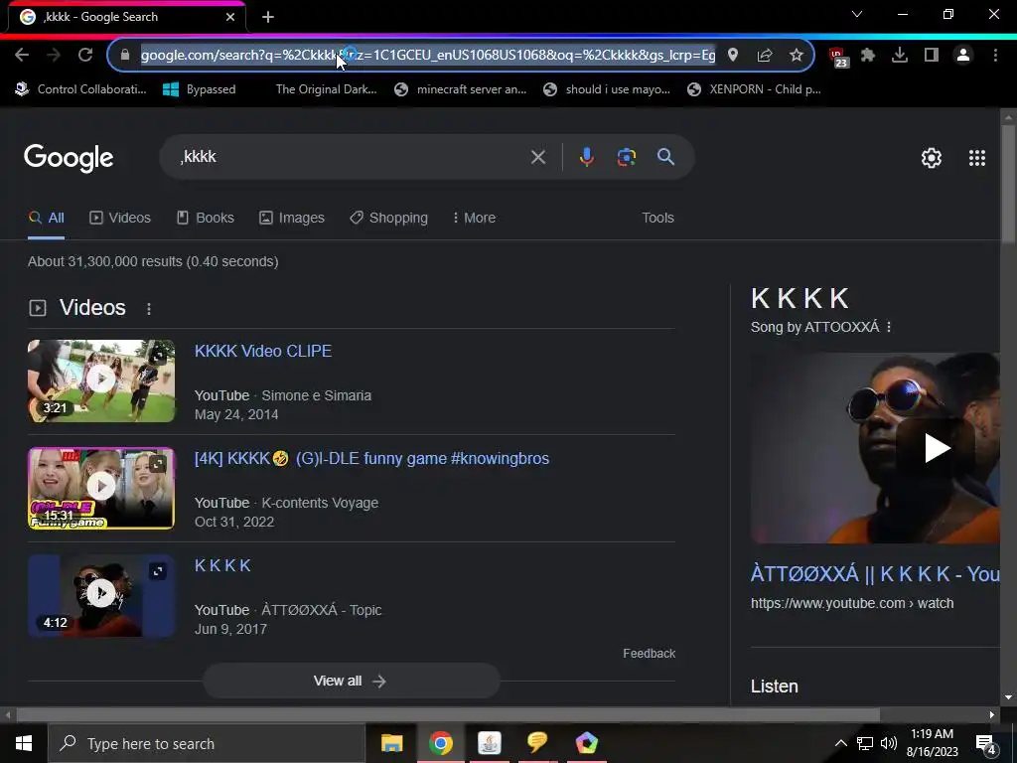The image size is (1017, 763).
Task: Open Chrome downloads icon
Action: tap(900, 56)
